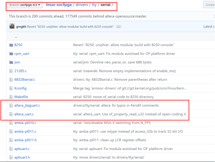
Task: Open Remove parentheses after return commit
Action: 120,80
